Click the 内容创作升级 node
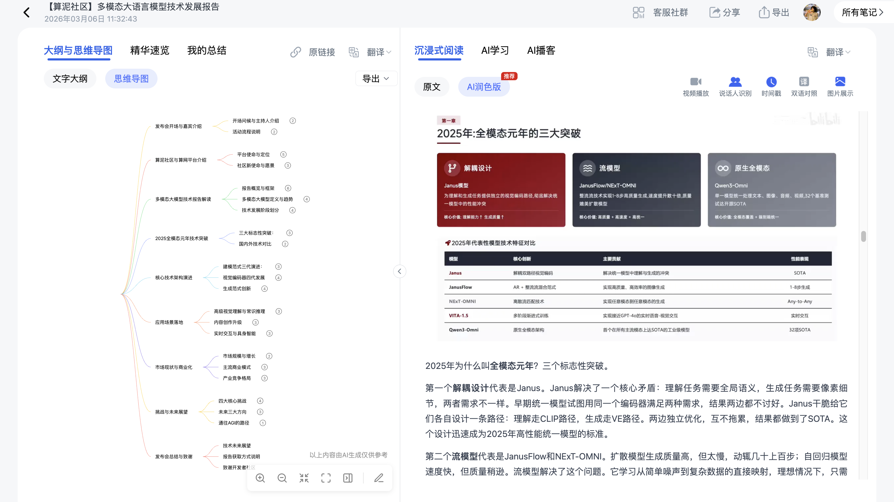This screenshot has width=894, height=502. [x=228, y=322]
